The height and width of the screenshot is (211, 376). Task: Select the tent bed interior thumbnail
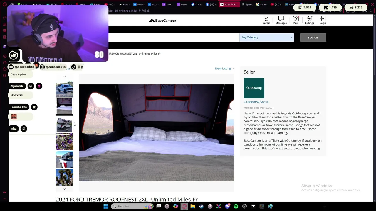[64, 106]
